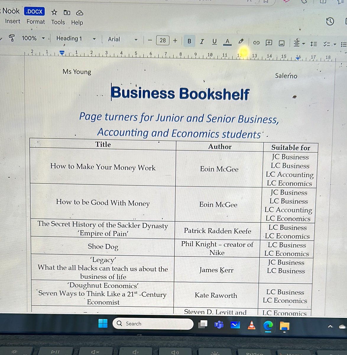This screenshot has width=347, height=355.
Task: Open the alignment dropdown arrow
Action: [x=304, y=44]
